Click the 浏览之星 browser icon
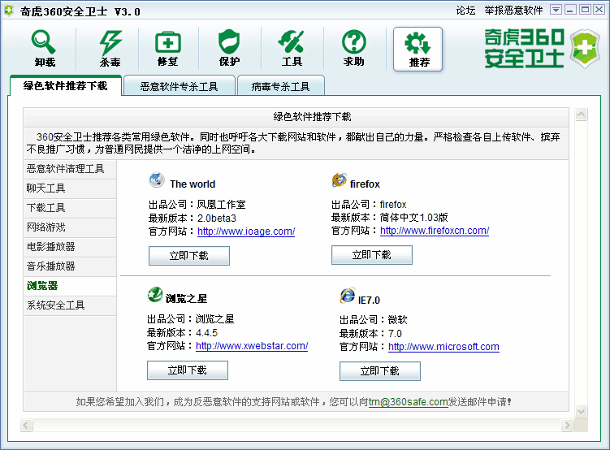 [155, 295]
